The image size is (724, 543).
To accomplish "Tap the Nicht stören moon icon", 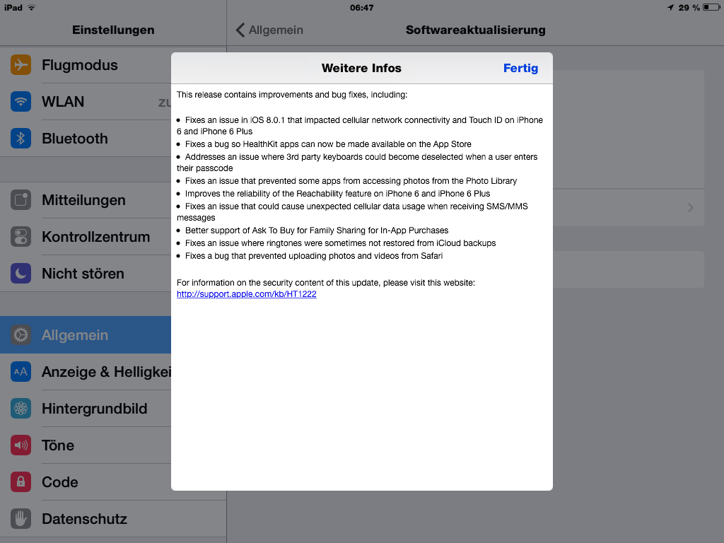I will click(x=21, y=274).
